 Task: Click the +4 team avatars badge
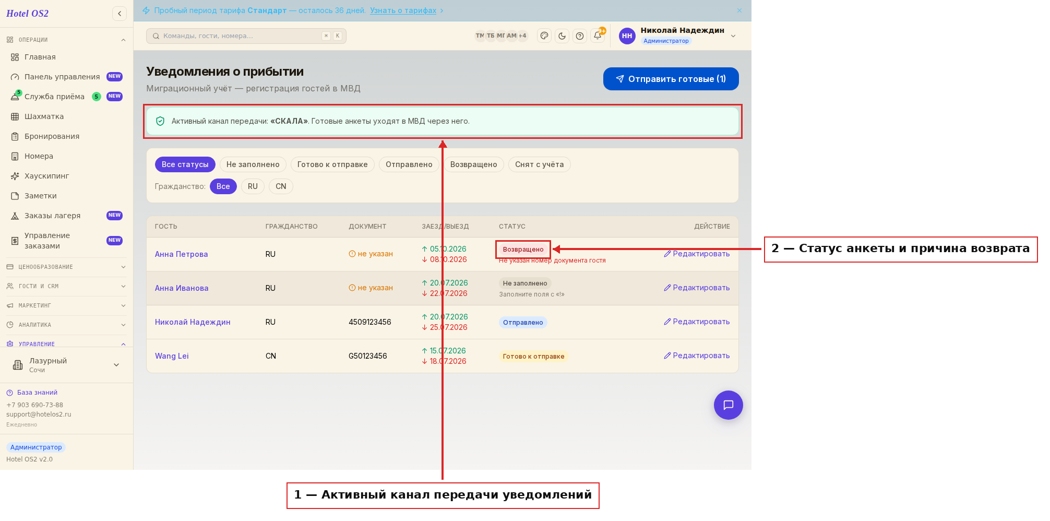(x=522, y=35)
